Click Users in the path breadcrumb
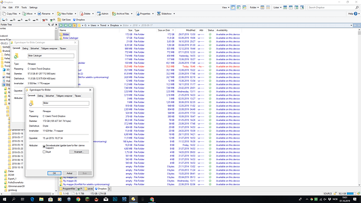The height and width of the screenshot is (203, 361). point(93,25)
